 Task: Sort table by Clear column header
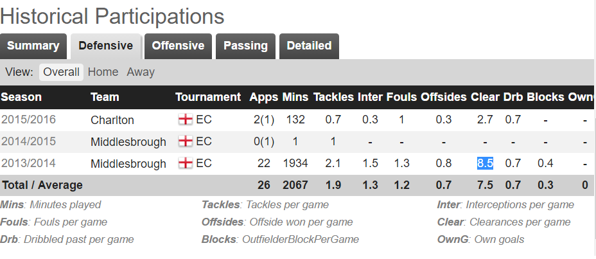485,97
